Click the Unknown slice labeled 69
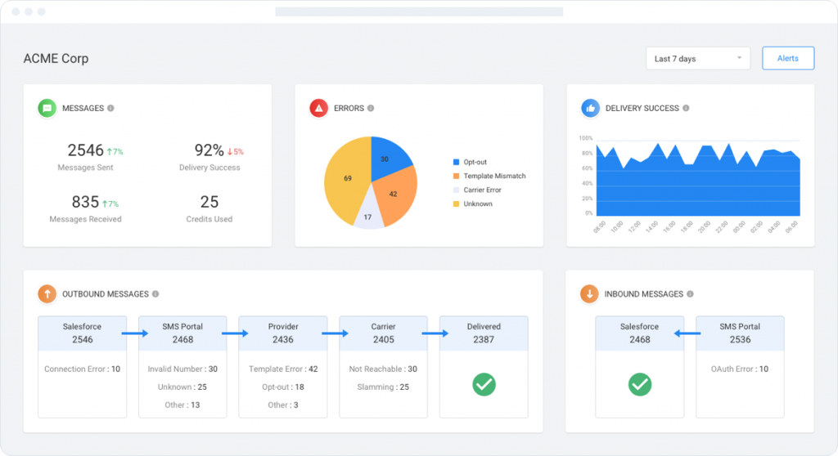The height and width of the screenshot is (456, 838). point(348,178)
